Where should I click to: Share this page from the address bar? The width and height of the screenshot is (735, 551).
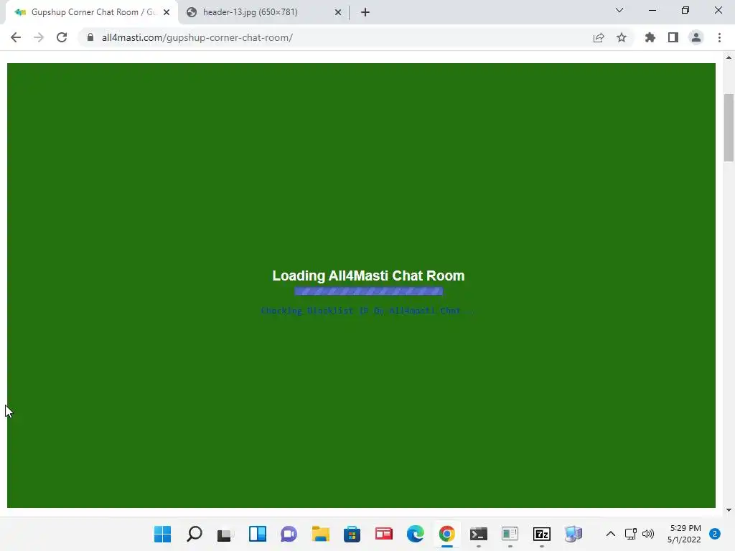click(x=599, y=37)
